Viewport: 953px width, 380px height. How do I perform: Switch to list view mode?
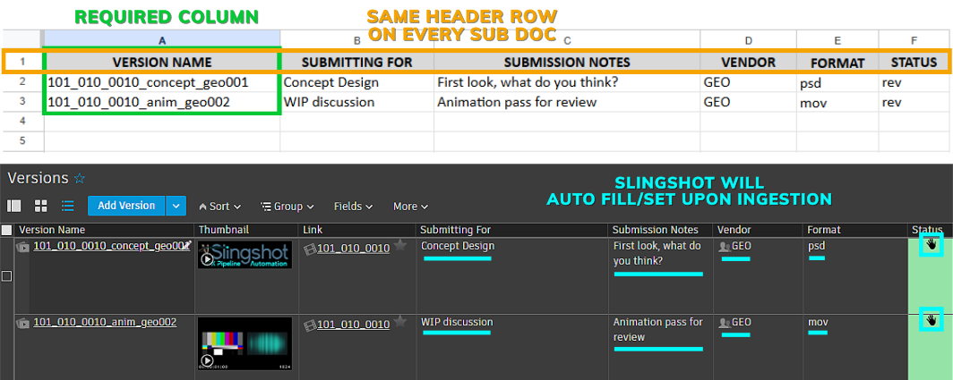67,206
